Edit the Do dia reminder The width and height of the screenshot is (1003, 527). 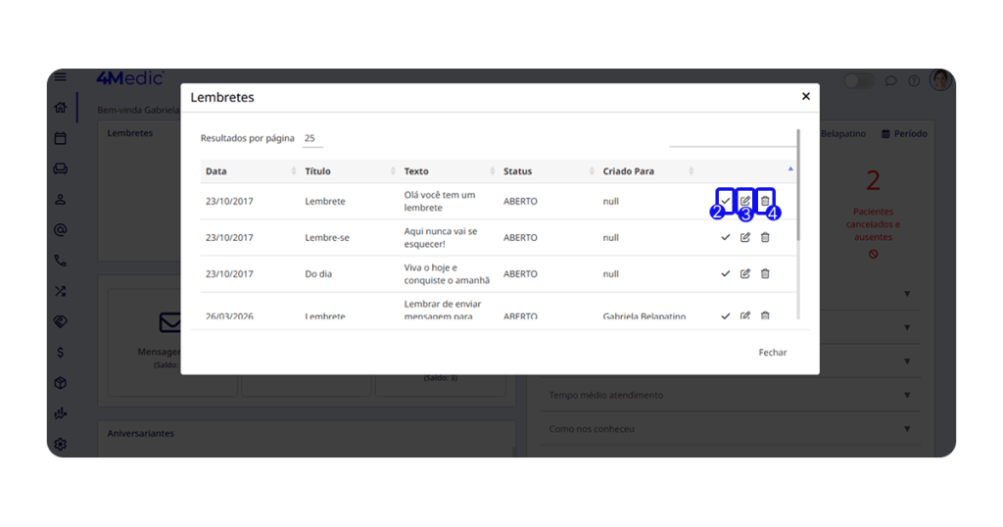click(x=745, y=273)
